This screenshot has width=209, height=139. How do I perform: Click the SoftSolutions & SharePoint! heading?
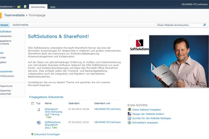(x=58, y=36)
